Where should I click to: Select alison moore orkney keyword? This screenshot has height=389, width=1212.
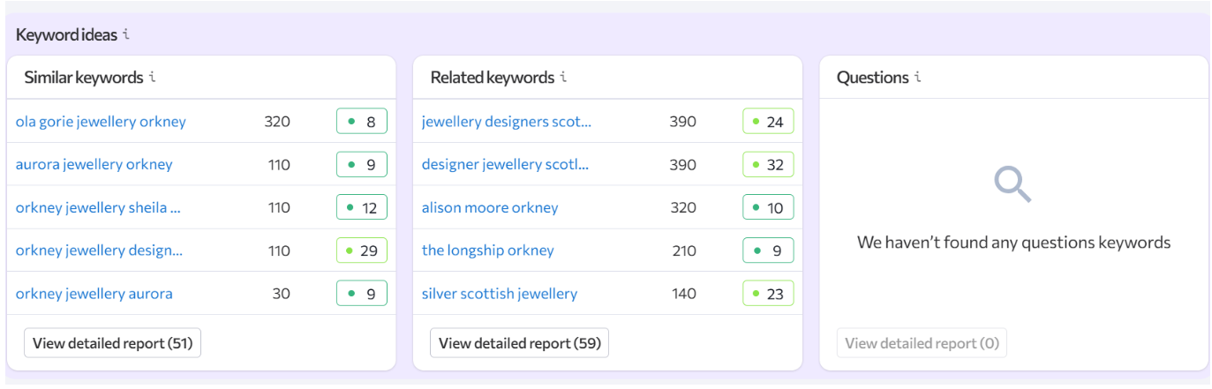pos(490,207)
